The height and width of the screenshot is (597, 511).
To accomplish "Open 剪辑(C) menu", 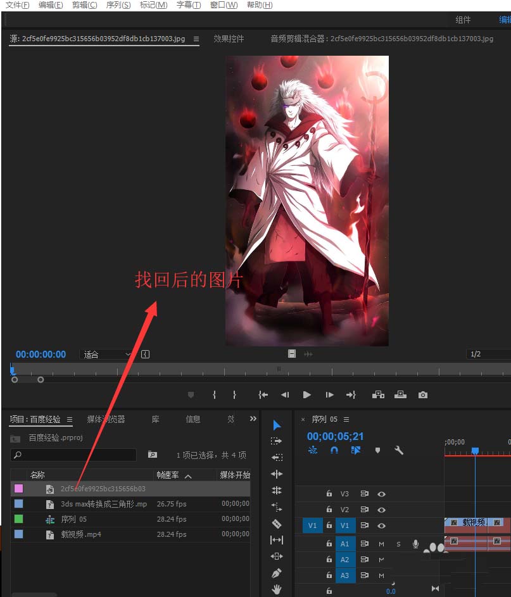I will pyautogui.click(x=84, y=5).
